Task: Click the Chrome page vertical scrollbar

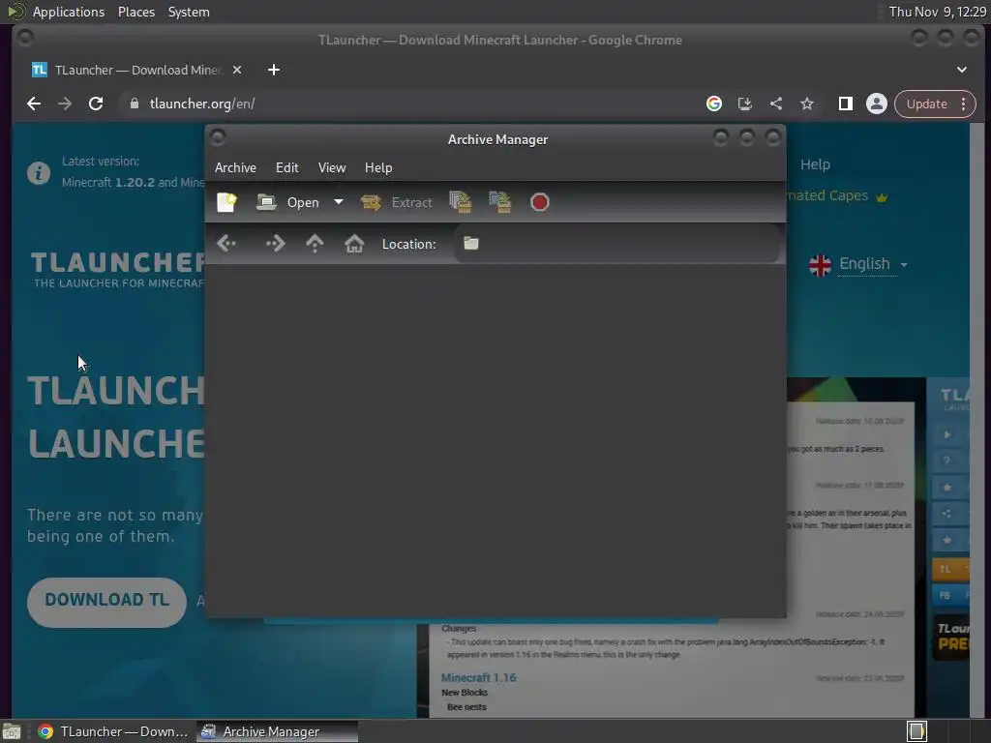Action: pyautogui.click(x=977, y=420)
